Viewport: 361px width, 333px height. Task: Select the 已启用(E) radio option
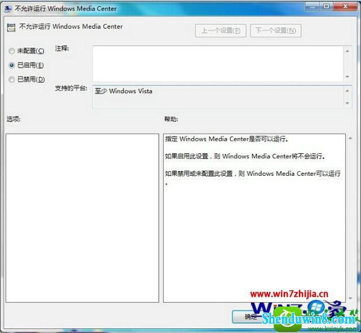click(26, 65)
